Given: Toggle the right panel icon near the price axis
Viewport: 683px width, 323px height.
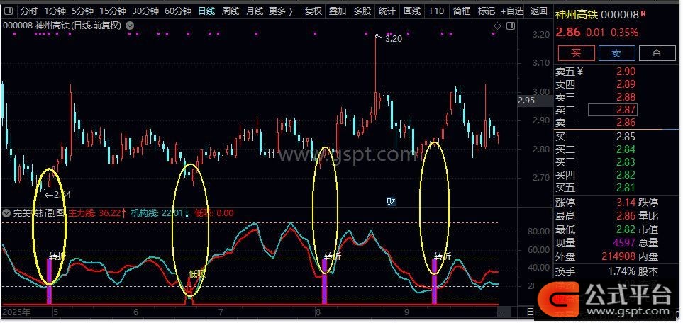Looking at the screenshot, I should tap(509, 25).
